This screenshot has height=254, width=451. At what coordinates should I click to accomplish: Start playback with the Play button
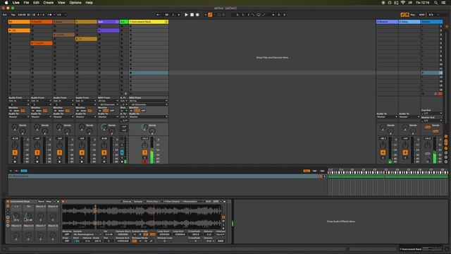[x=186, y=15]
